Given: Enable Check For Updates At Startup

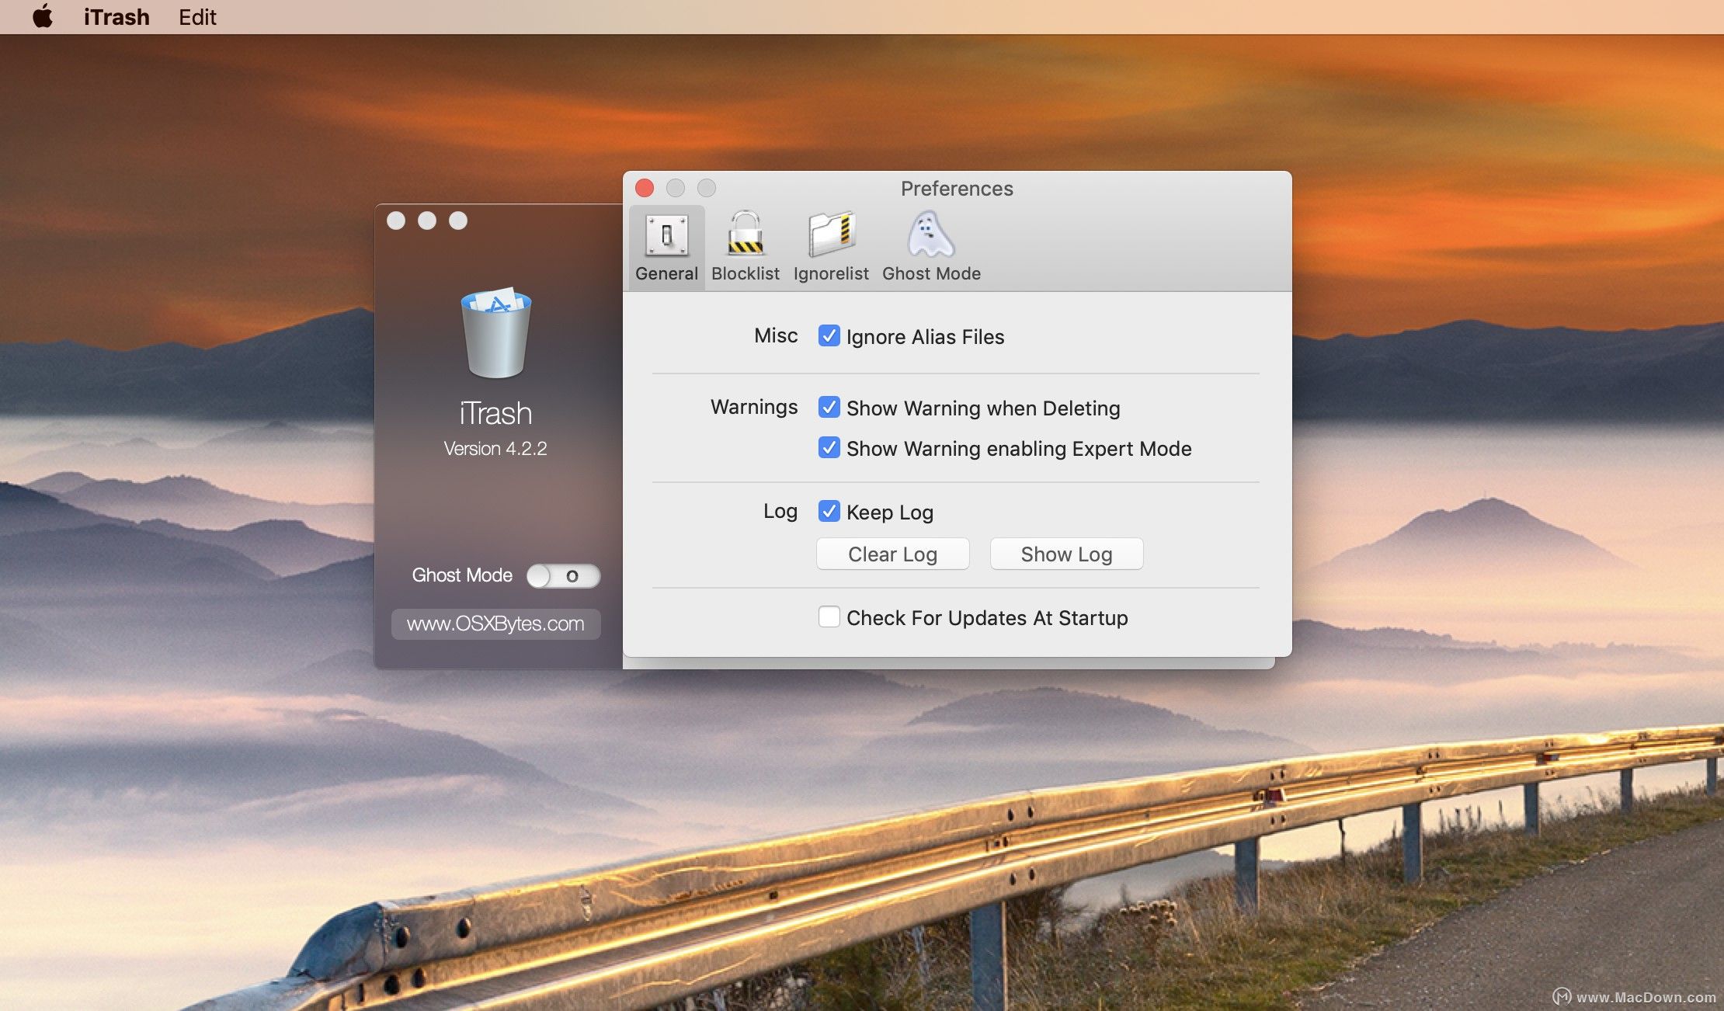Looking at the screenshot, I should click(x=829, y=617).
